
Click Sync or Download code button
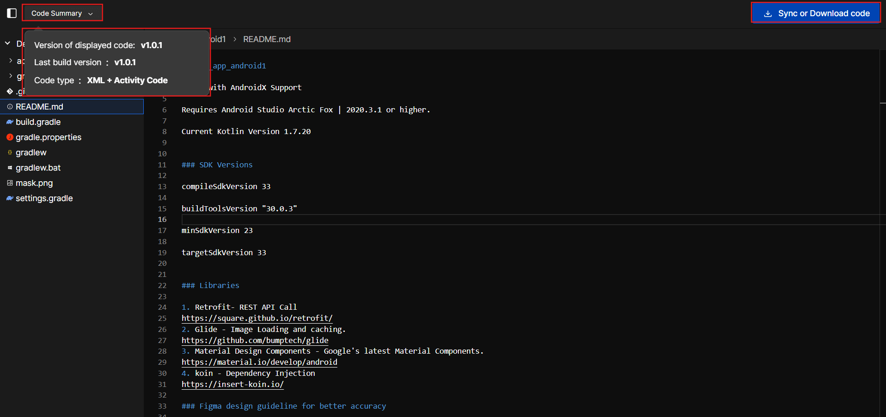click(x=816, y=13)
